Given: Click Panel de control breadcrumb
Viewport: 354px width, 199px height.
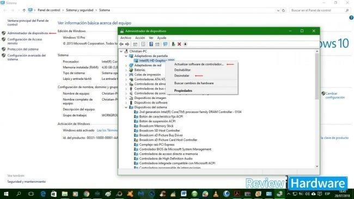Looking at the screenshot, I should (x=49, y=10).
